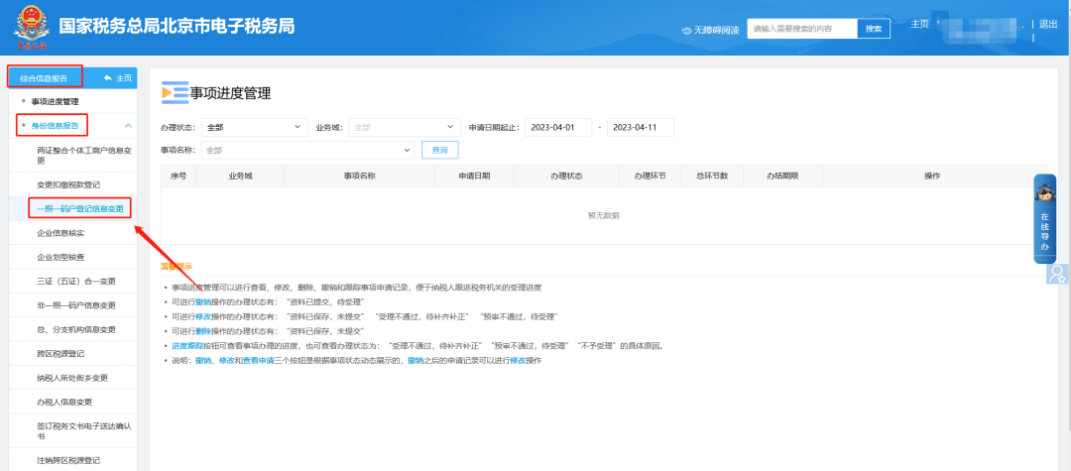The image size is (1071, 471).
Task: Click the 查询 button
Action: coord(440,150)
